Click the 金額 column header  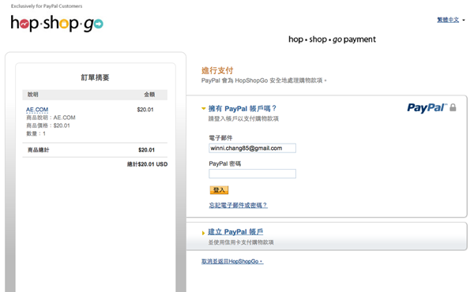coord(149,95)
